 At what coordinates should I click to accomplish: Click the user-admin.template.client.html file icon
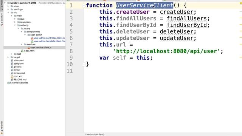click(x=32, y=41)
